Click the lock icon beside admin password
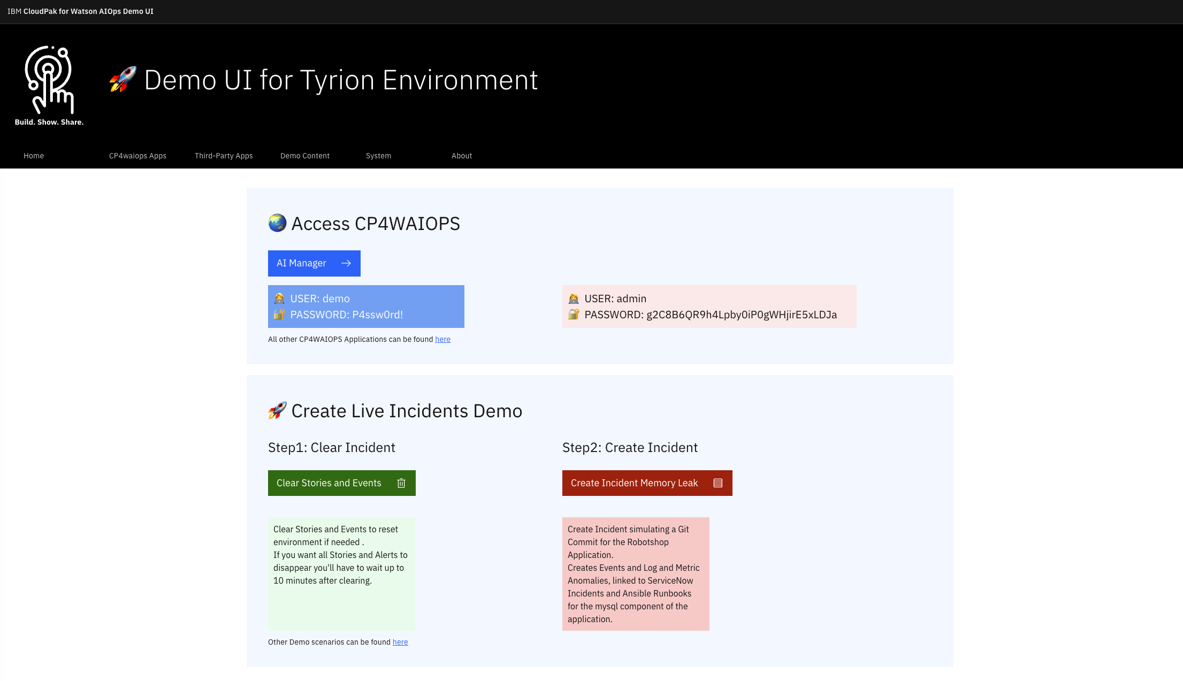The width and height of the screenshot is (1183, 681). point(574,315)
